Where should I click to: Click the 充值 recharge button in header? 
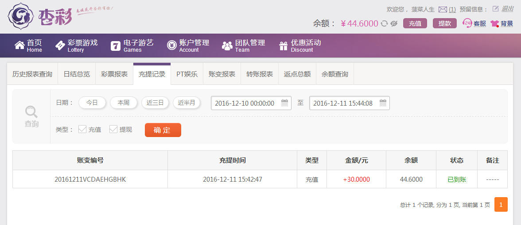[415, 23]
